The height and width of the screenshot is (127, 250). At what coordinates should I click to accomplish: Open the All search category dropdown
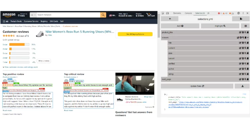[33, 15]
